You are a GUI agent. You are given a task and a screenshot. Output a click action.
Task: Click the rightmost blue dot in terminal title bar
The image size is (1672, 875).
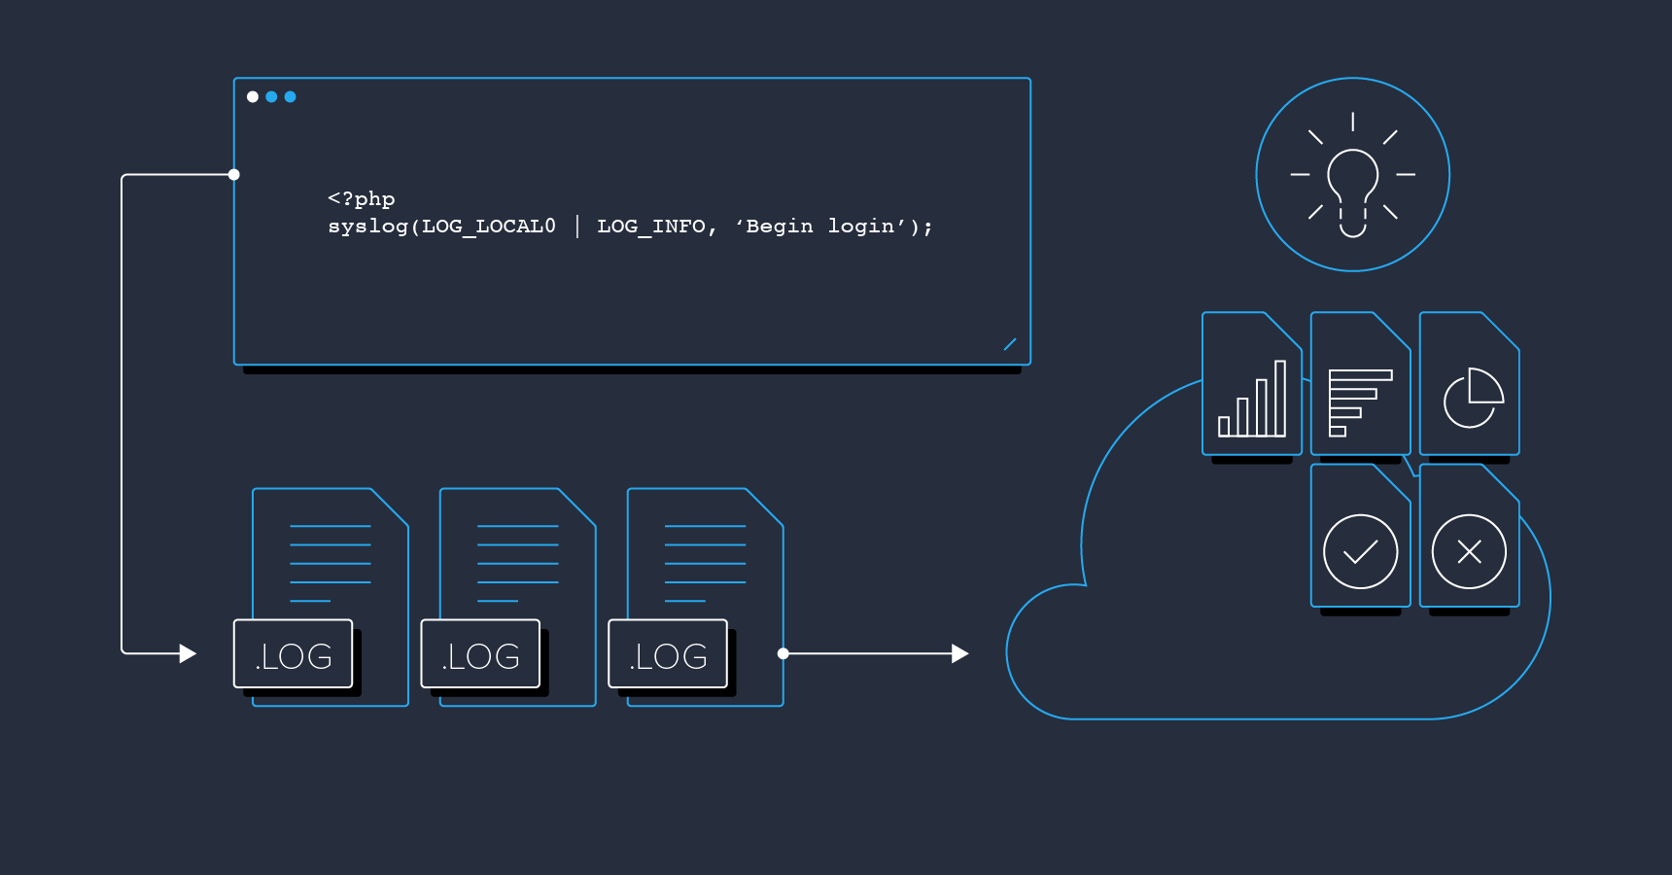pos(290,97)
